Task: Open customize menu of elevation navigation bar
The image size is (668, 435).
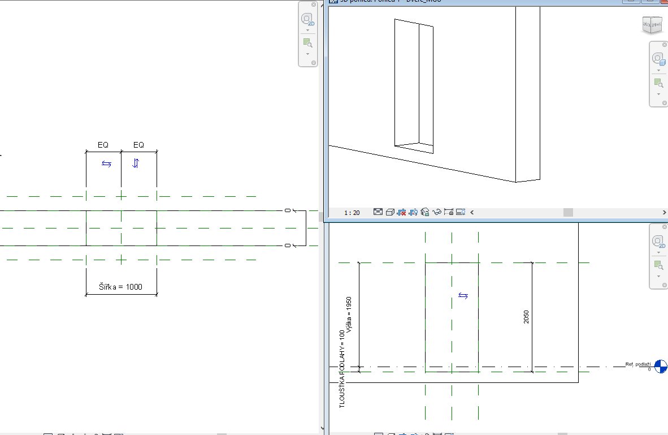Action: (664, 285)
